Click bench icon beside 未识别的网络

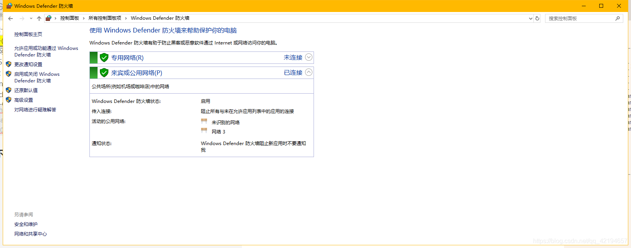[204, 121]
